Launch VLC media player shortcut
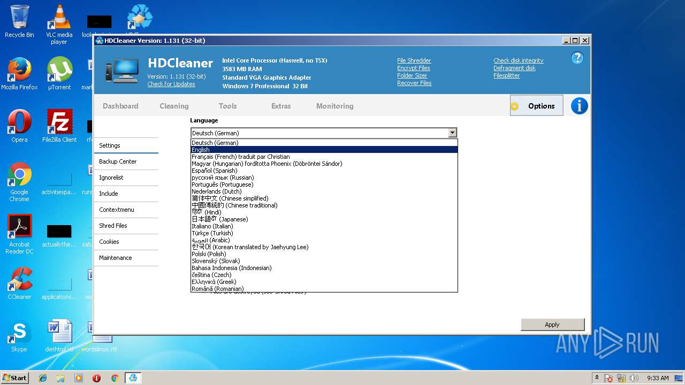The height and width of the screenshot is (385, 685). click(x=59, y=25)
